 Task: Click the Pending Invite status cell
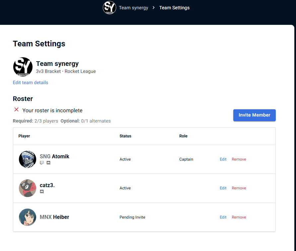pyautogui.click(x=132, y=217)
